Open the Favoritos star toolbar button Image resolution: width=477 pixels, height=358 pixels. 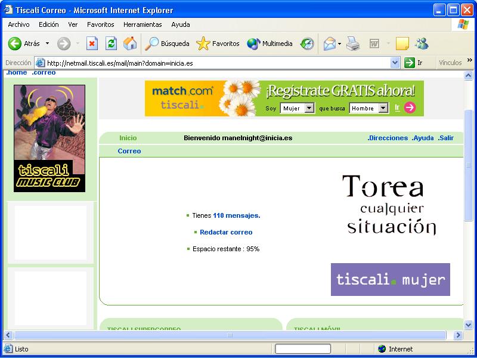click(x=218, y=44)
